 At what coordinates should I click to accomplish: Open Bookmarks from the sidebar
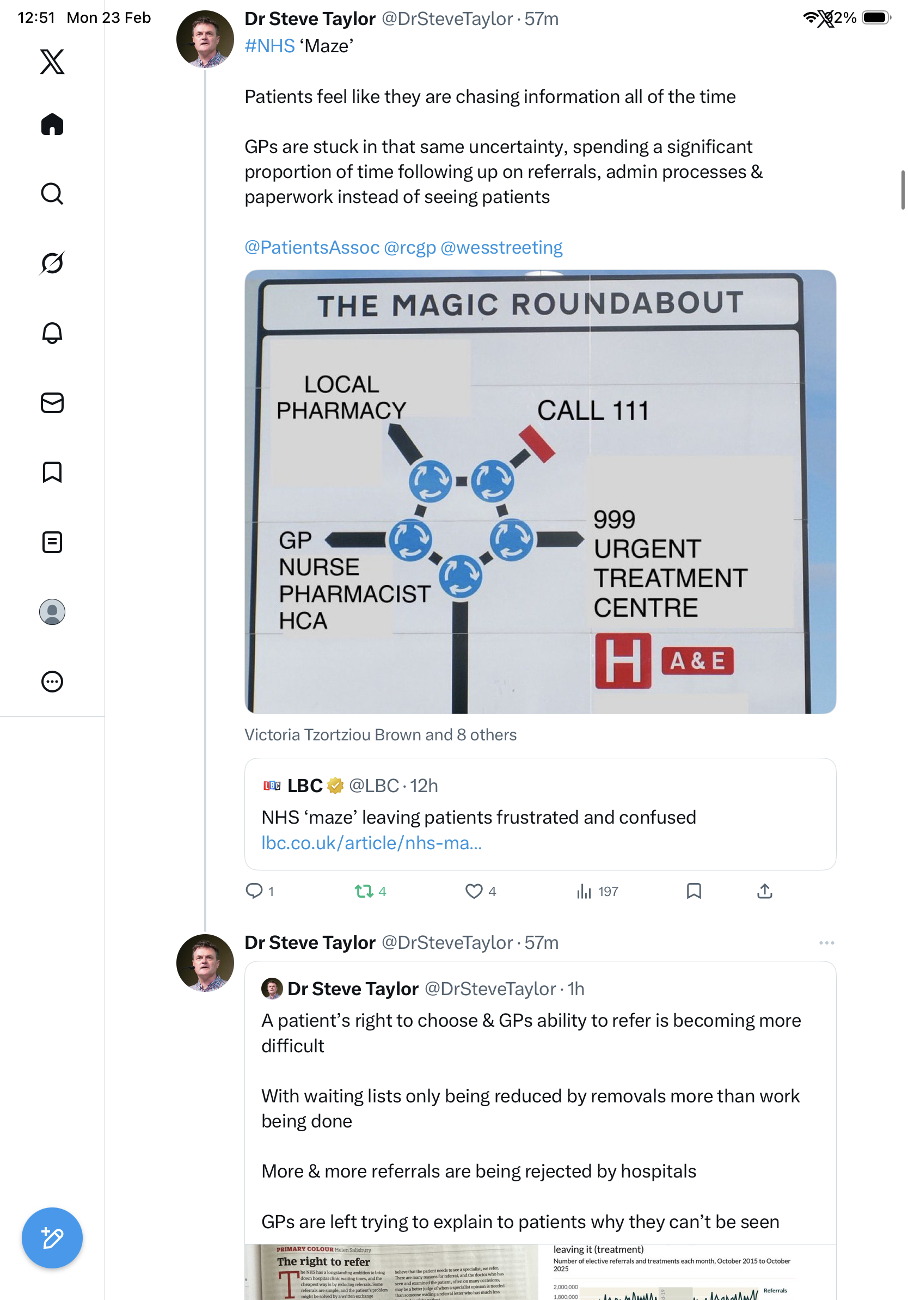point(52,472)
